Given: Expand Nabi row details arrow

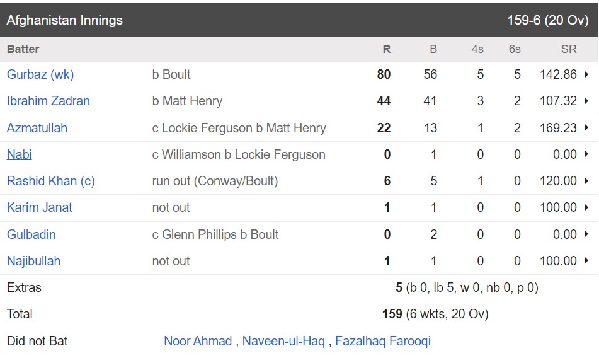Looking at the screenshot, I should pos(586,154).
